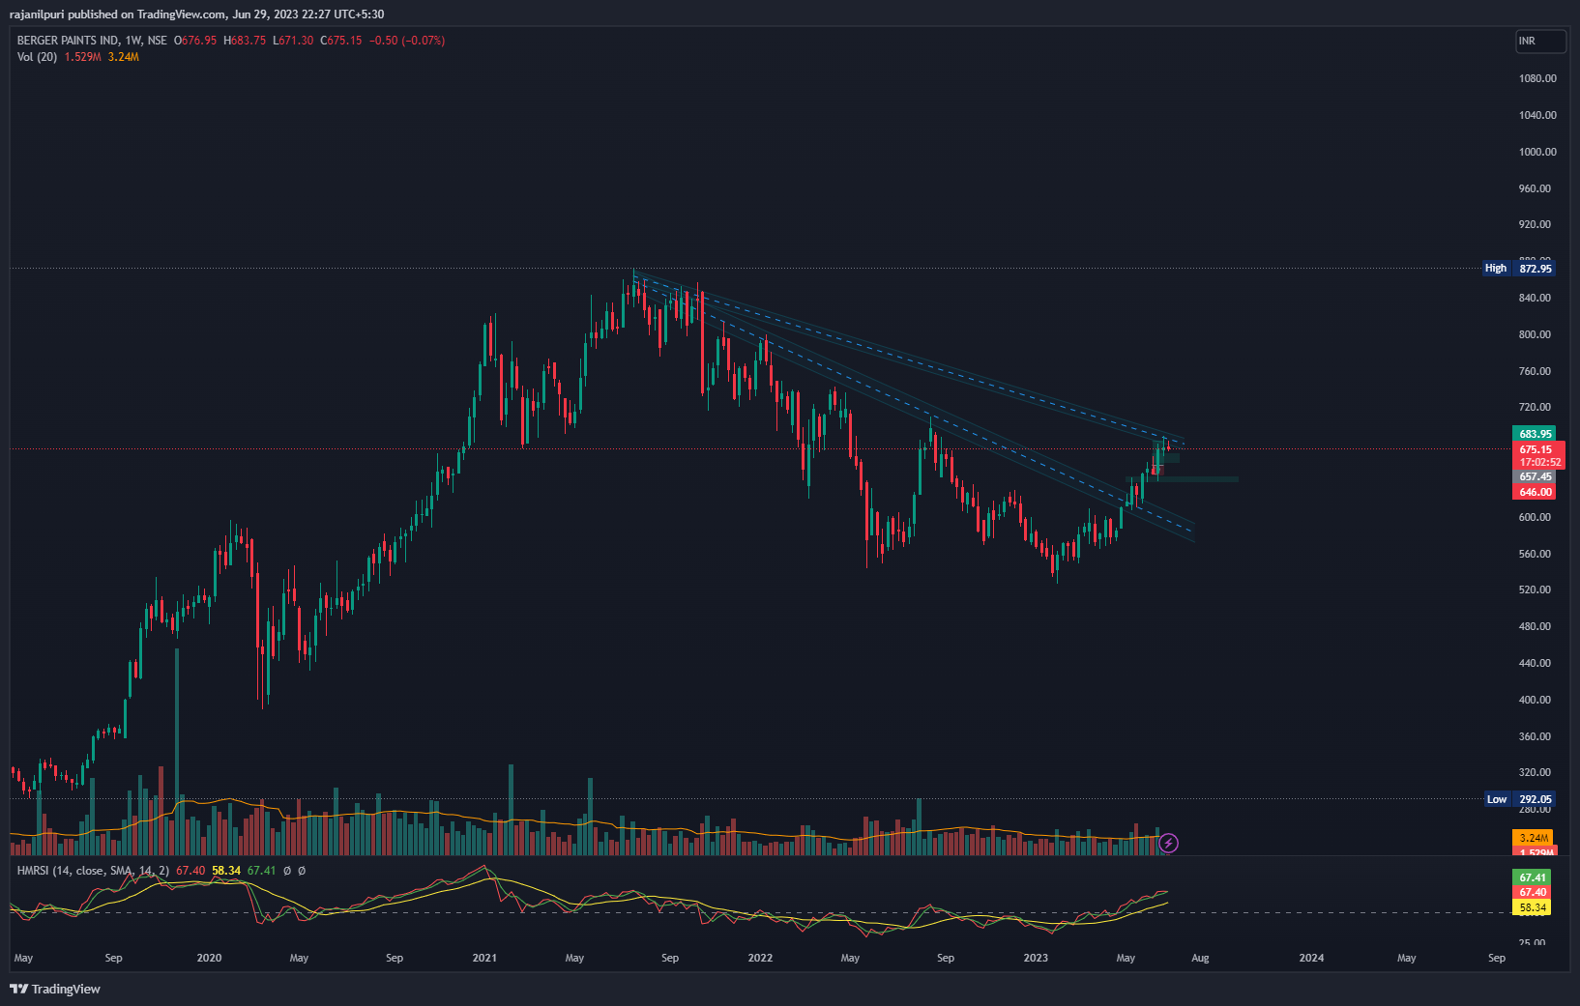This screenshot has height=1006, width=1580.
Task: Click the green 67.41 HMRSI axis tag
Action: point(1533,877)
